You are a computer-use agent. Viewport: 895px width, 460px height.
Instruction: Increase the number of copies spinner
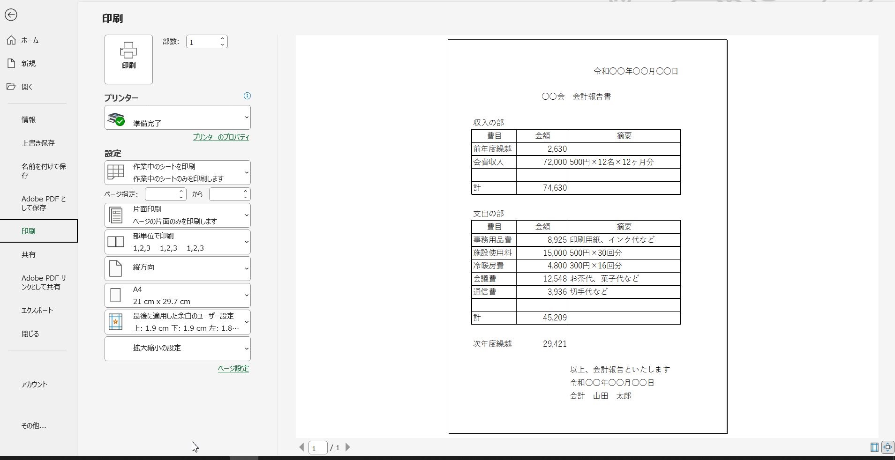222,39
